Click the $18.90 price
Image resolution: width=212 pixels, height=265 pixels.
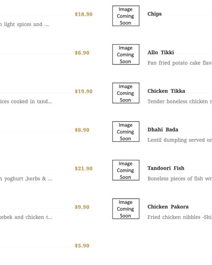pos(83,14)
